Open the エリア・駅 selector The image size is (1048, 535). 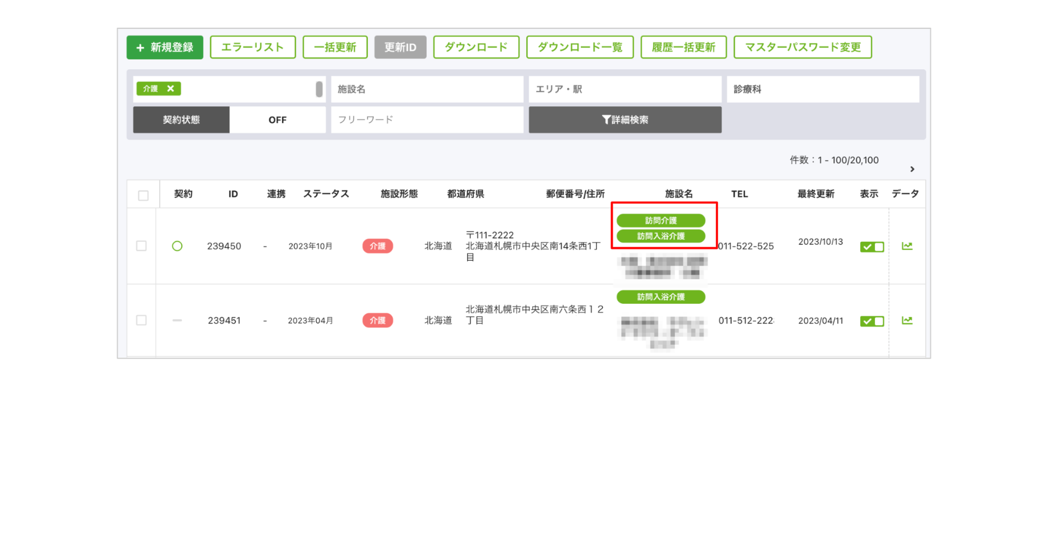click(x=624, y=89)
